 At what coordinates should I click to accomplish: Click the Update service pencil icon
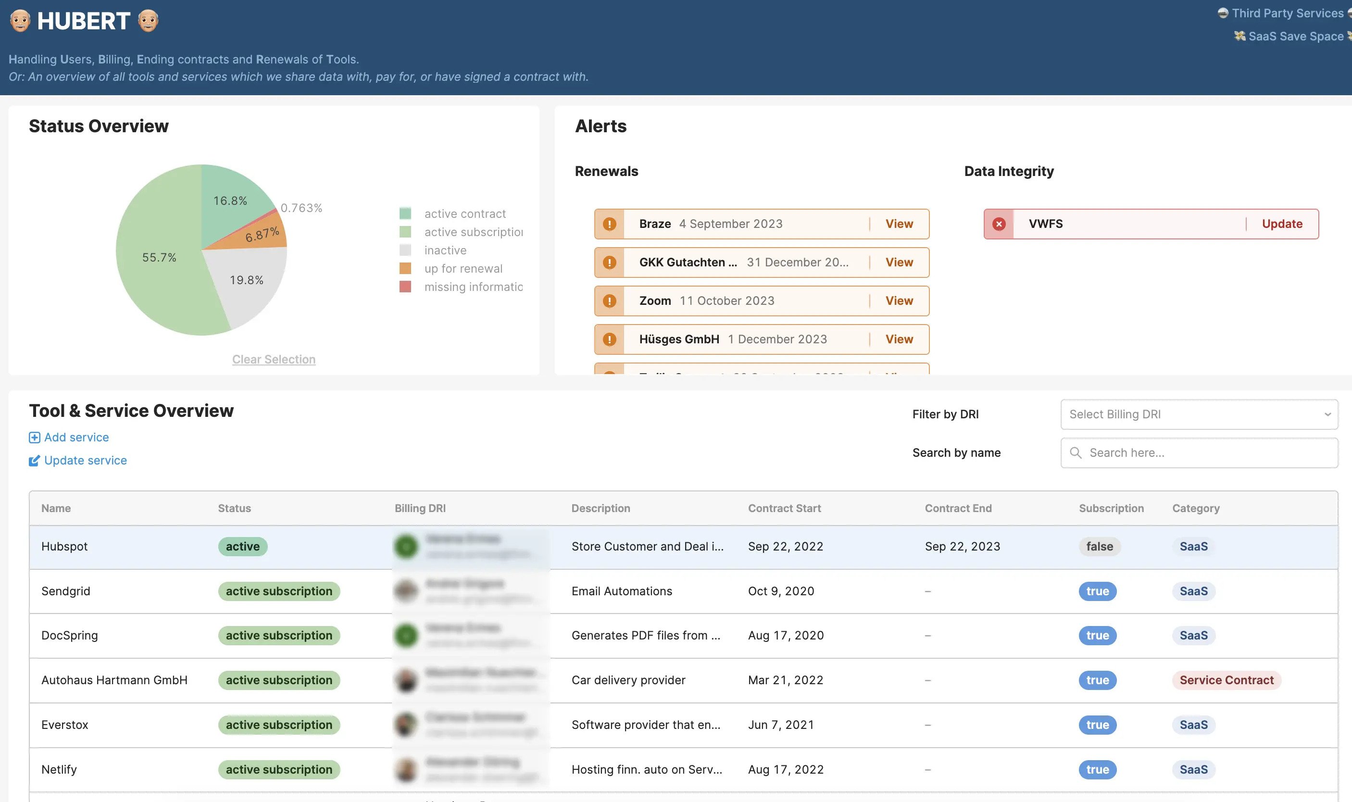tap(34, 461)
